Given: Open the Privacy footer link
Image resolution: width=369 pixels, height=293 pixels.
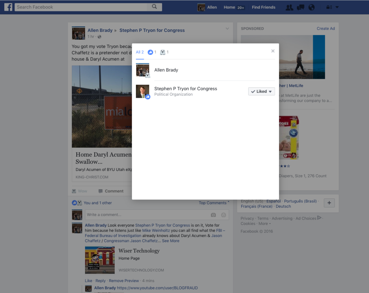Looking at the screenshot, I should pyautogui.click(x=247, y=218).
